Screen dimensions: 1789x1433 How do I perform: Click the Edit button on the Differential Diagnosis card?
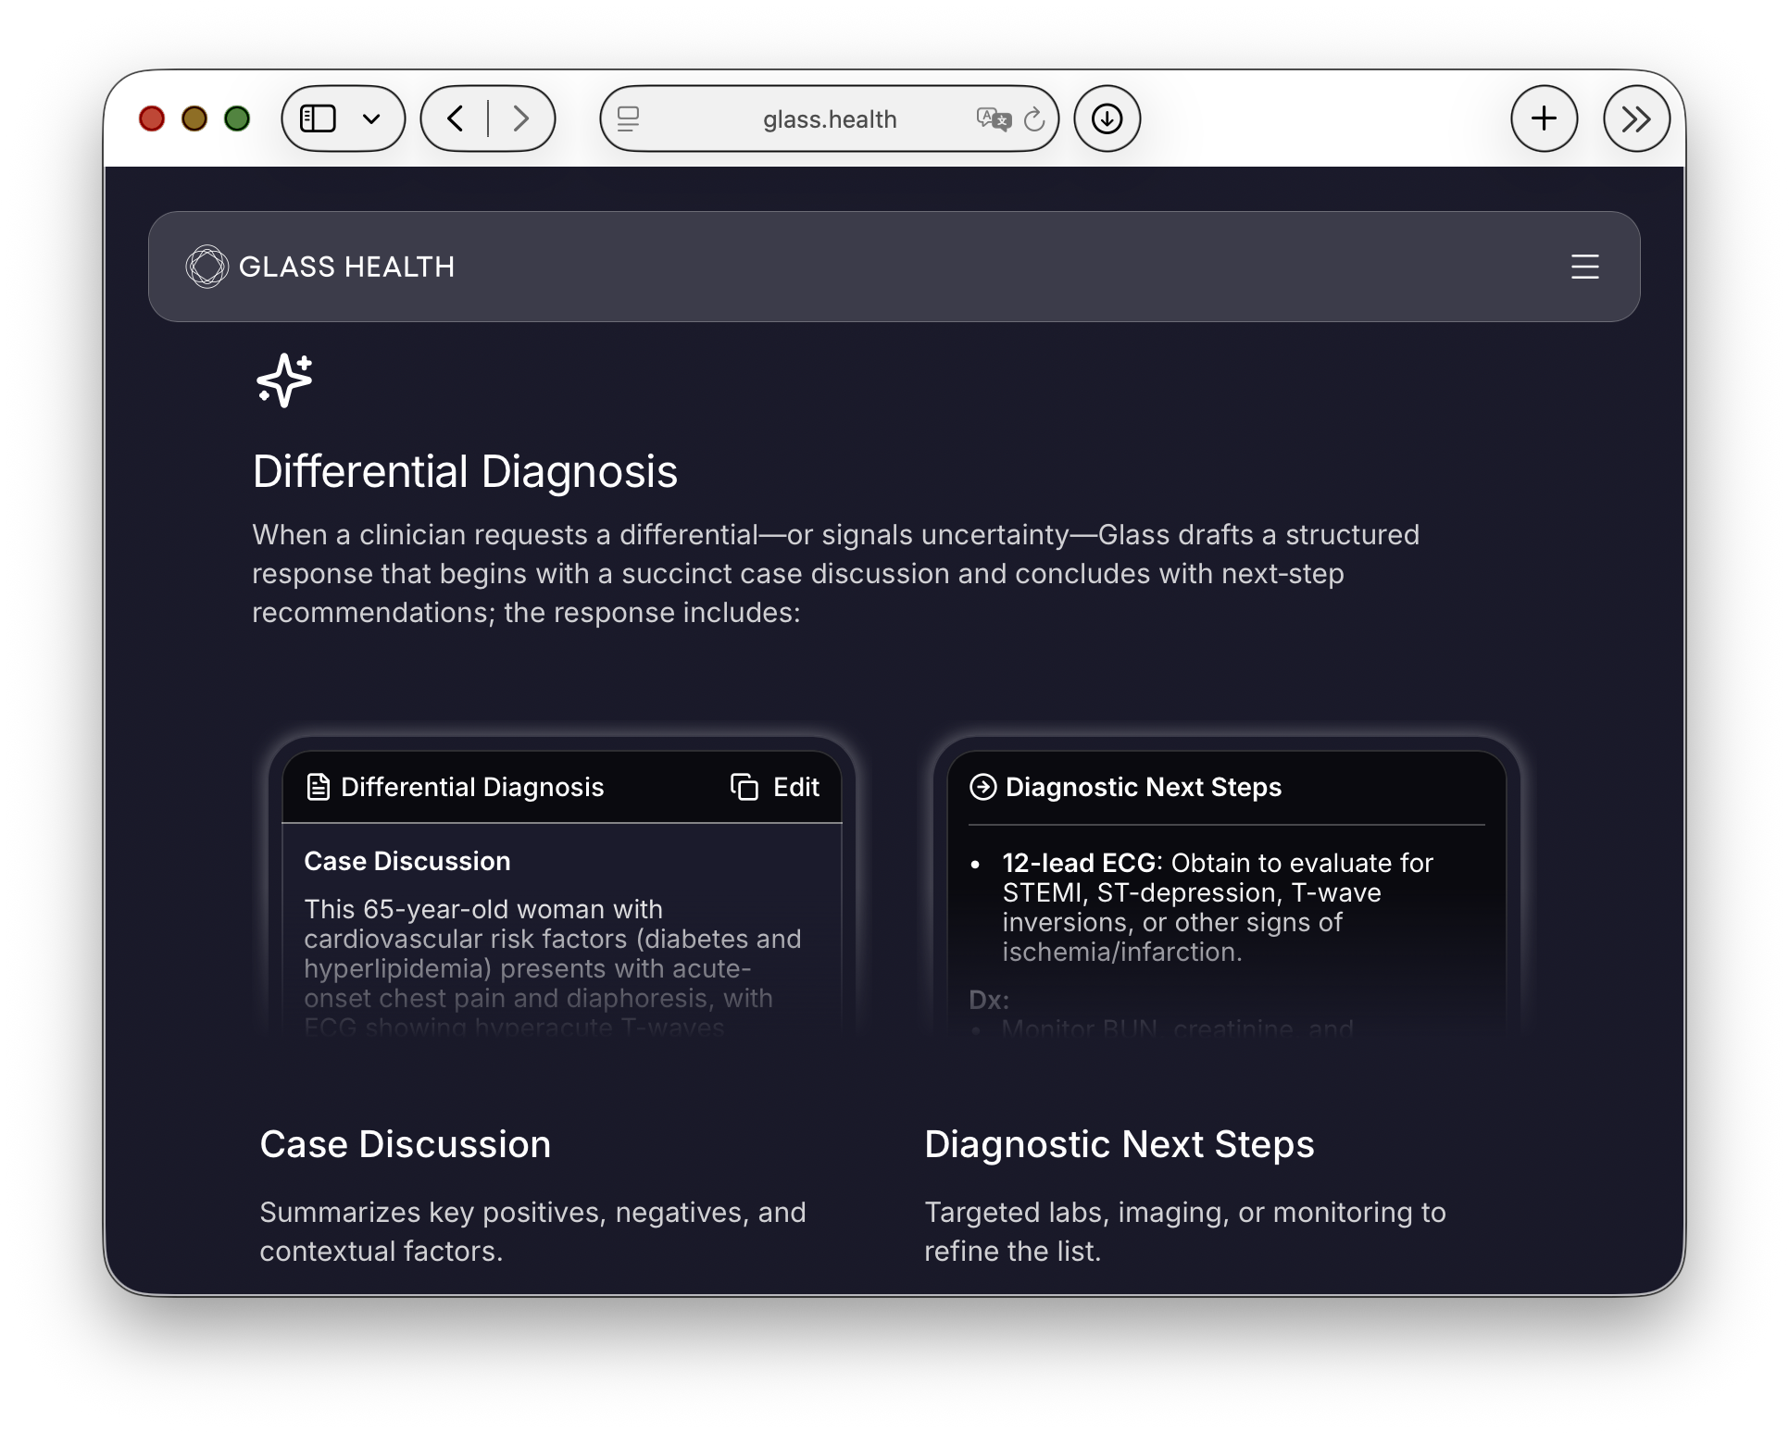(x=794, y=787)
